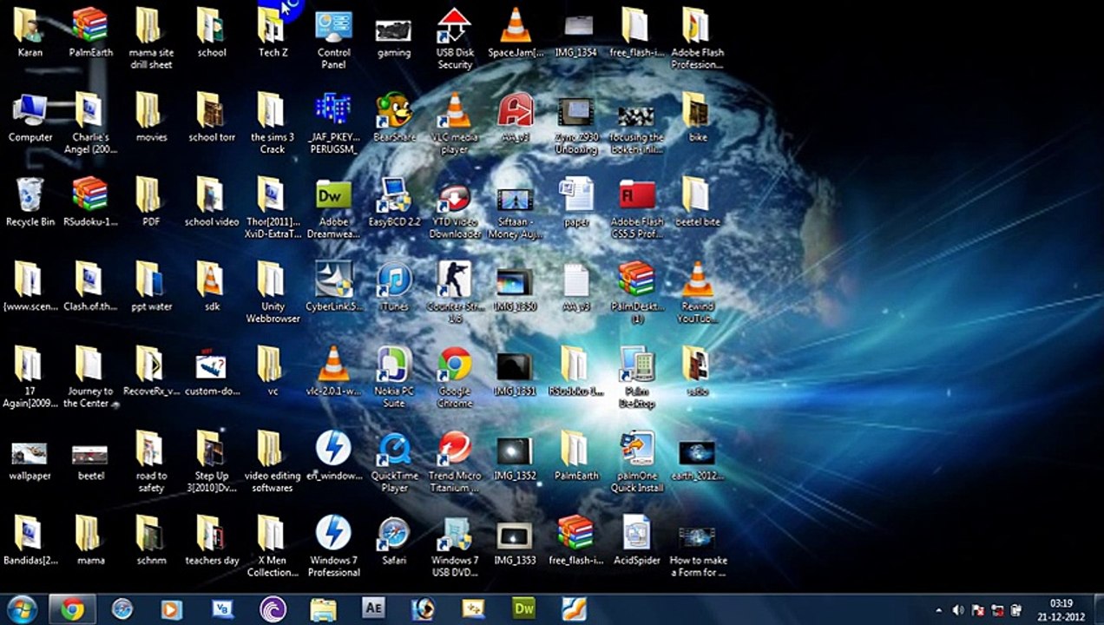Open the Karan user folder
1104x625 pixels.
tap(30, 34)
